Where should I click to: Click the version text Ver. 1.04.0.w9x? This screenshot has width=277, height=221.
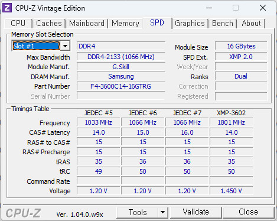point(80,214)
